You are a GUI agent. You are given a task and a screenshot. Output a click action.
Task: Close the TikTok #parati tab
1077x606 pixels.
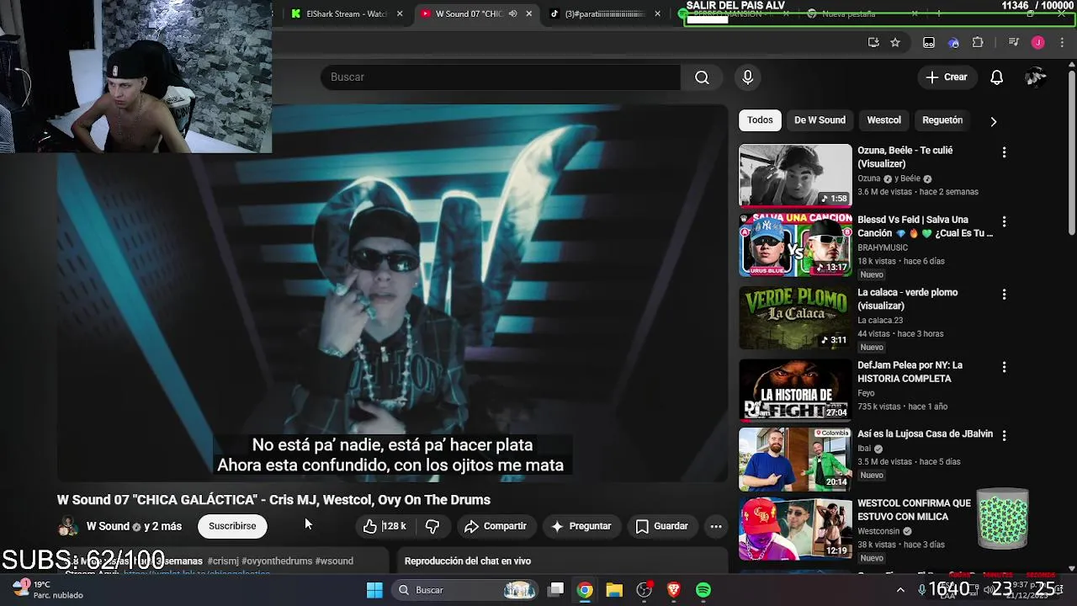[x=658, y=13]
